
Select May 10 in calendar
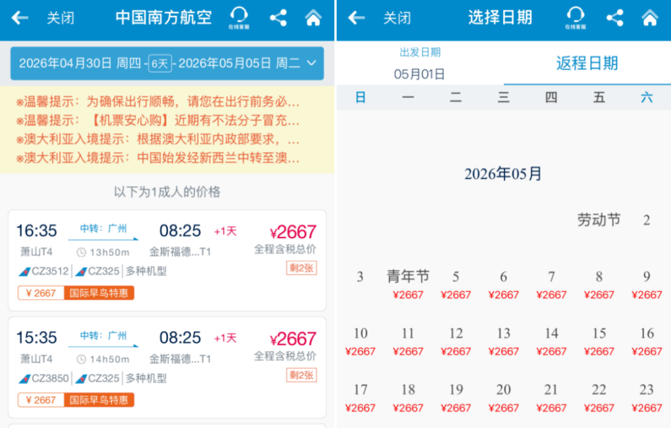(x=360, y=342)
